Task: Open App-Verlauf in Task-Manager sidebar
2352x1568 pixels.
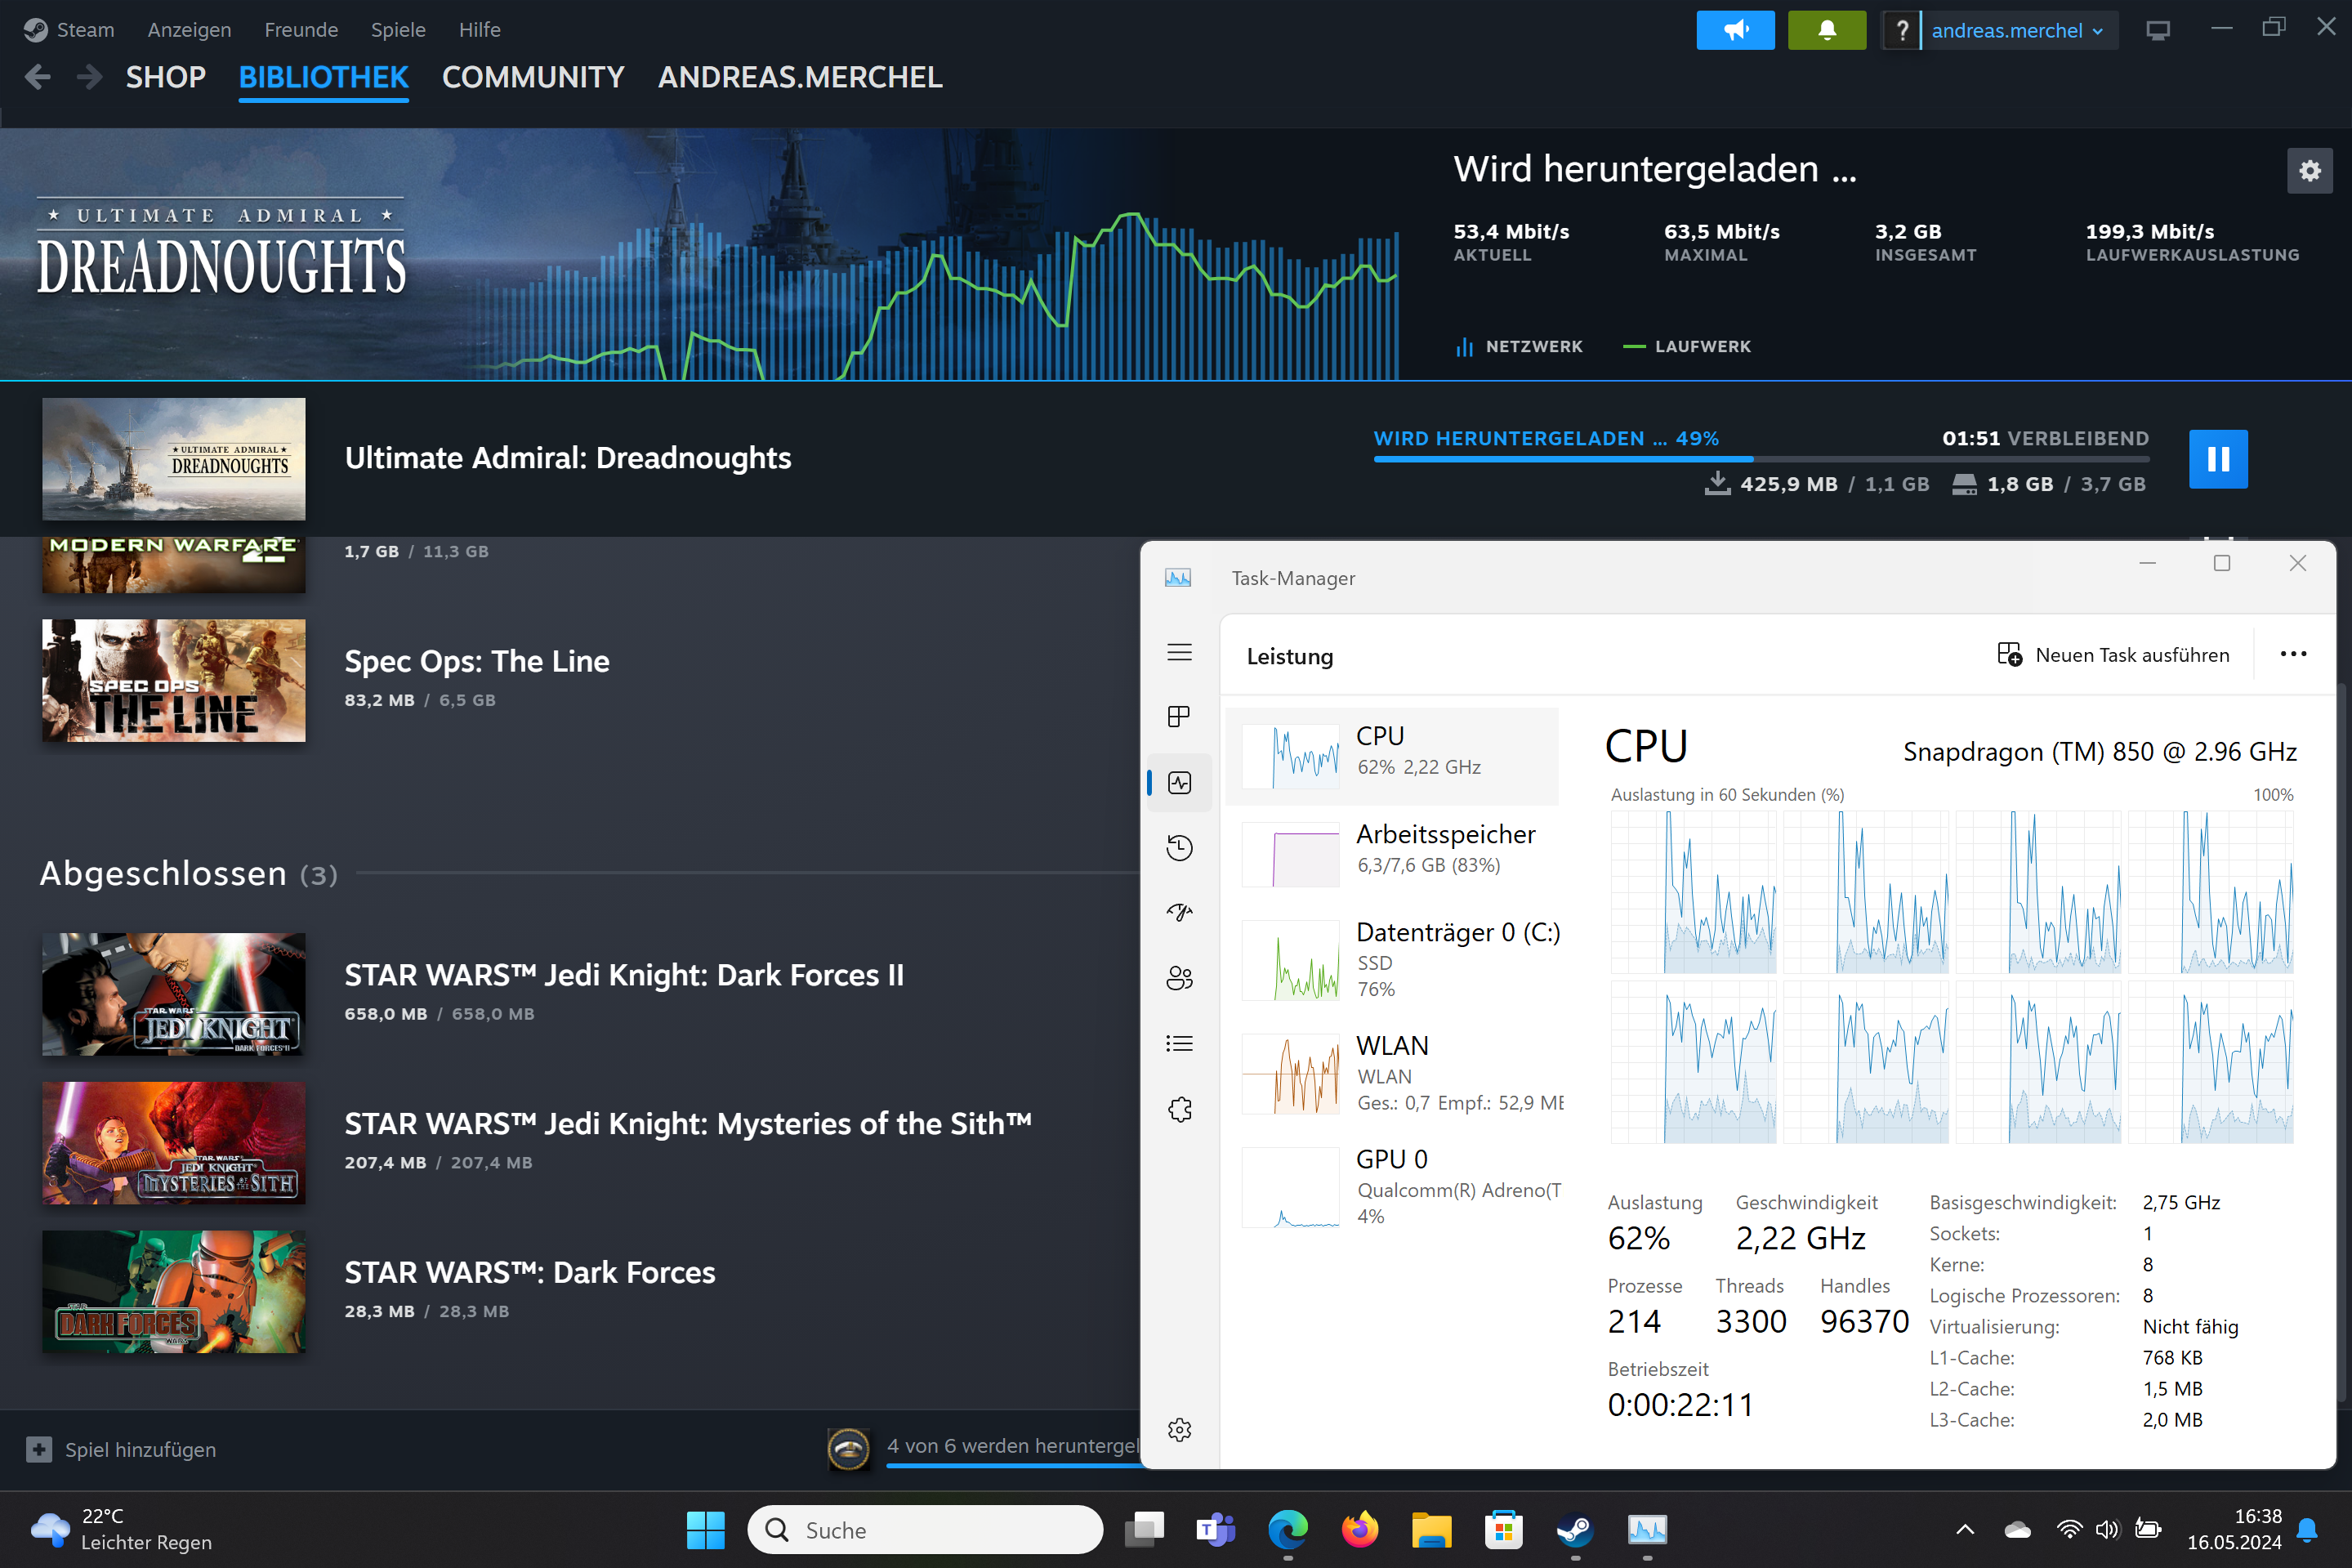Action: coord(1180,847)
